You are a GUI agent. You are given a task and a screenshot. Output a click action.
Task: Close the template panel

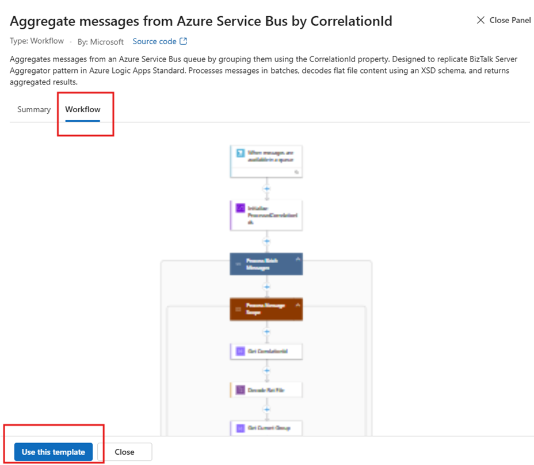504,20
